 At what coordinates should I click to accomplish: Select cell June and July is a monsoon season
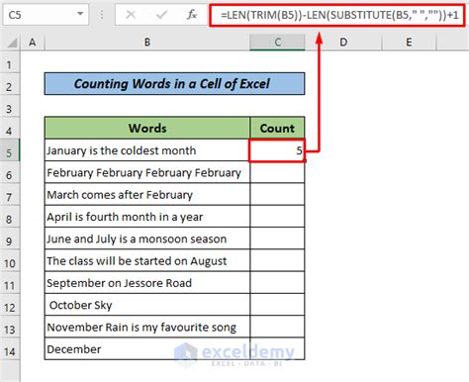[x=147, y=239]
